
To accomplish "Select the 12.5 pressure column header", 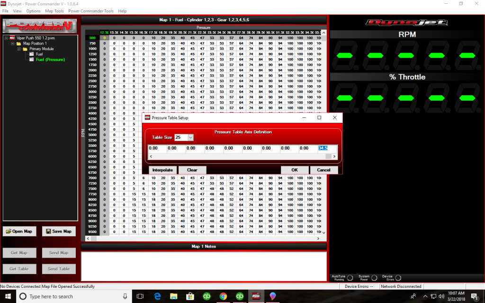I will pos(104,33).
